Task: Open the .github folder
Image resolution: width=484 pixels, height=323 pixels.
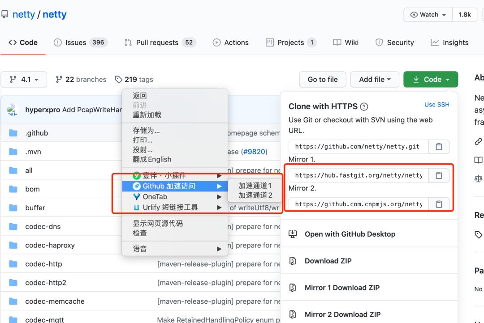Action: pyautogui.click(x=37, y=133)
